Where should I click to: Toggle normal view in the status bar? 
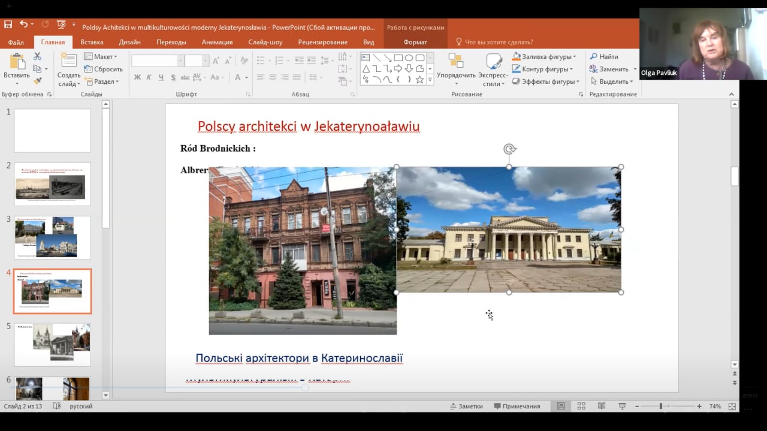(x=561, y=406)
